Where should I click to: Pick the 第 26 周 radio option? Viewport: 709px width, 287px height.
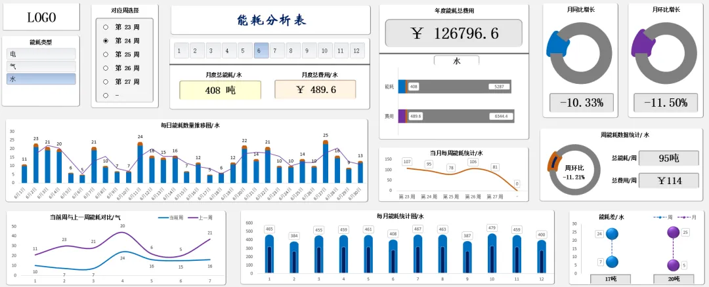point(106,68)
